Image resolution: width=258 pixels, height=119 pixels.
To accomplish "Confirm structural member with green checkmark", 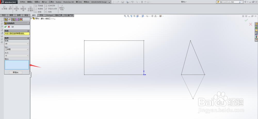I will pos(5,27).
